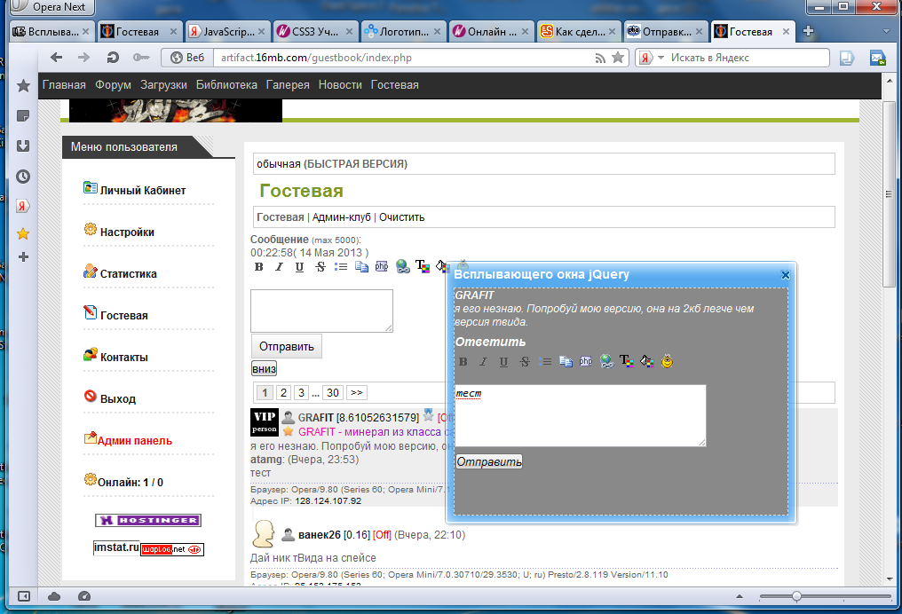Open text color picker in popup toolbar
The width and height of the screenshot is (902, 614).
627,361
